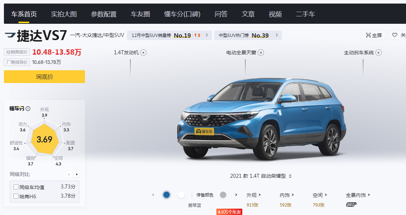Click the plus icon beside 主动刹车系统
The image size is (406, 215).
pos(378,53)
